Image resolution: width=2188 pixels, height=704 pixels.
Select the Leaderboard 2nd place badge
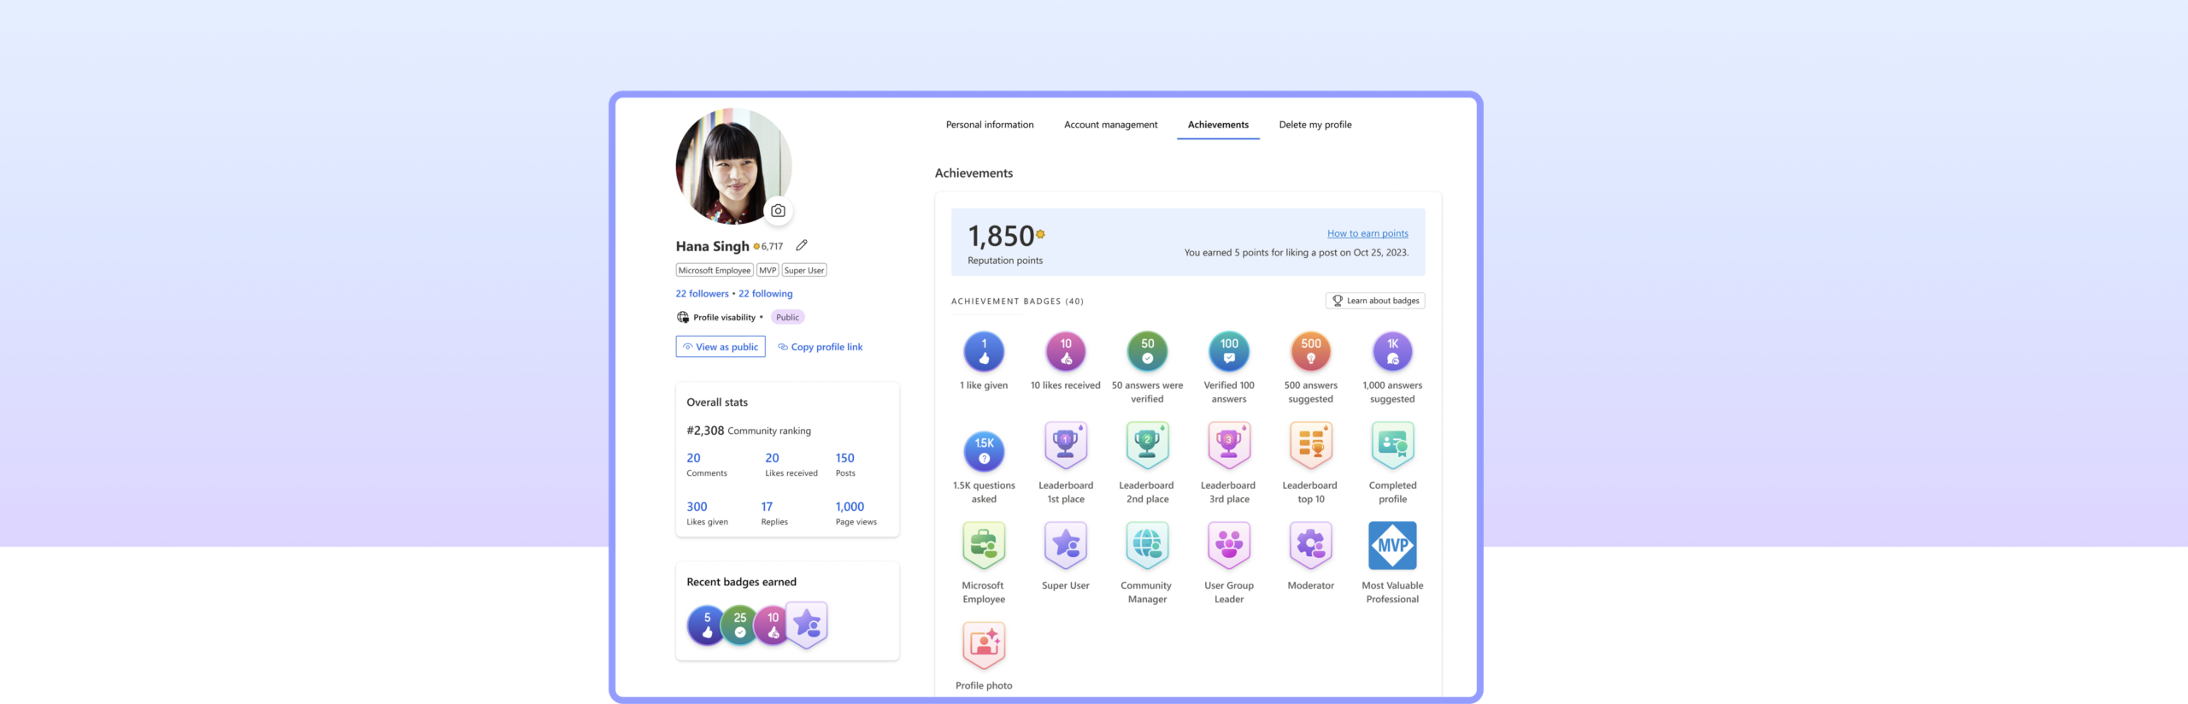point(1147,446)
